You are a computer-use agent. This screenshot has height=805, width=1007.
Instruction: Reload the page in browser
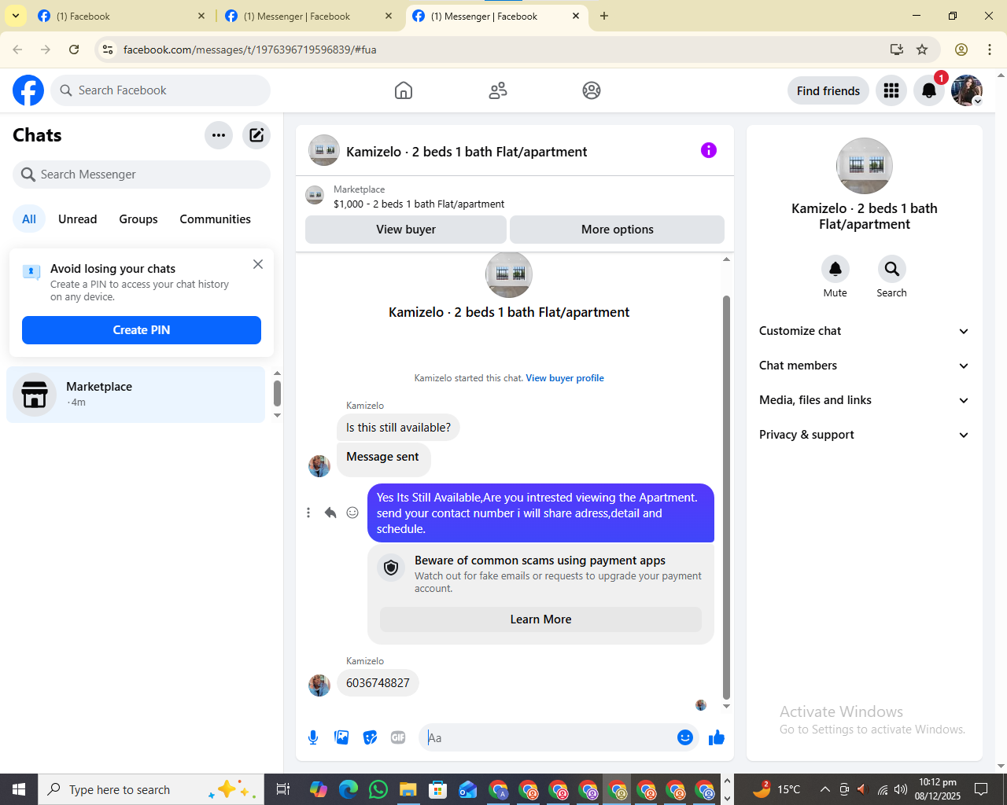[x=74, y=50]
